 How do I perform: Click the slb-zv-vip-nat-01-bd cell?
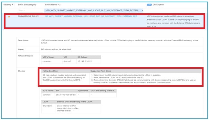point(66,95)
